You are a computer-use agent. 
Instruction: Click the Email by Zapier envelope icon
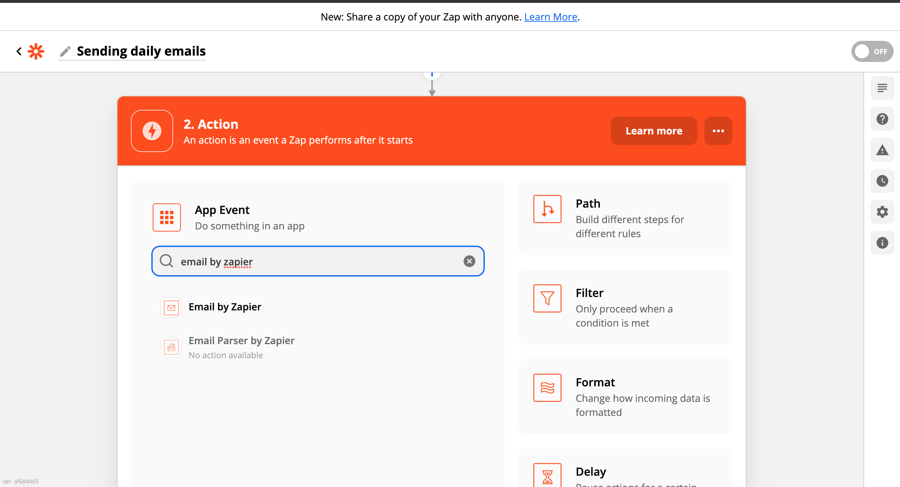pos(171,308)
